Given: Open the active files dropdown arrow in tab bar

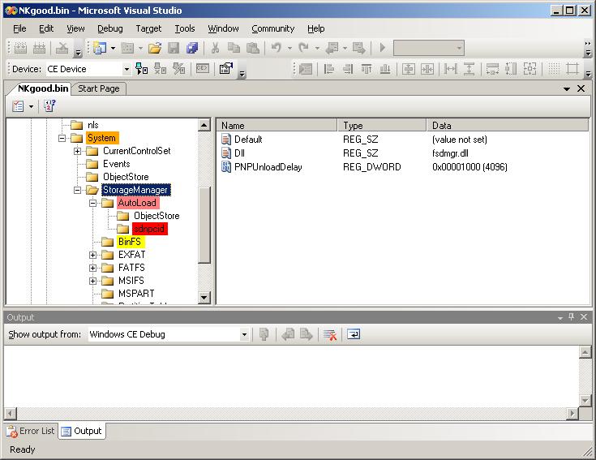Looking at the screenshot, I should pyautogui.click(x=567, y=88).
